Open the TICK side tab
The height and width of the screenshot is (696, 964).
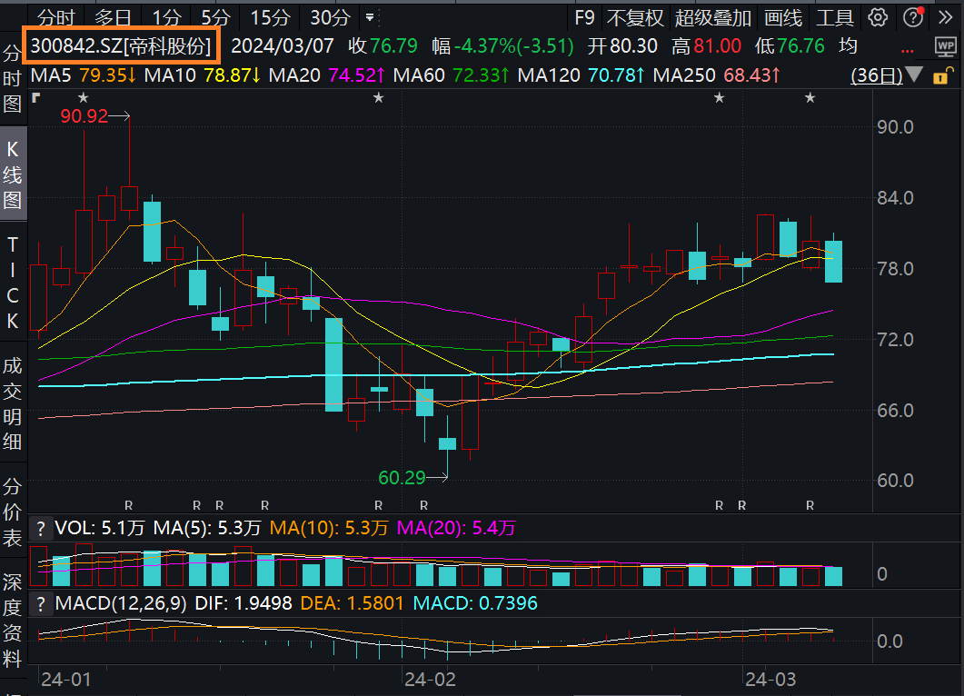pyautogui.click(x=13, y=283)
